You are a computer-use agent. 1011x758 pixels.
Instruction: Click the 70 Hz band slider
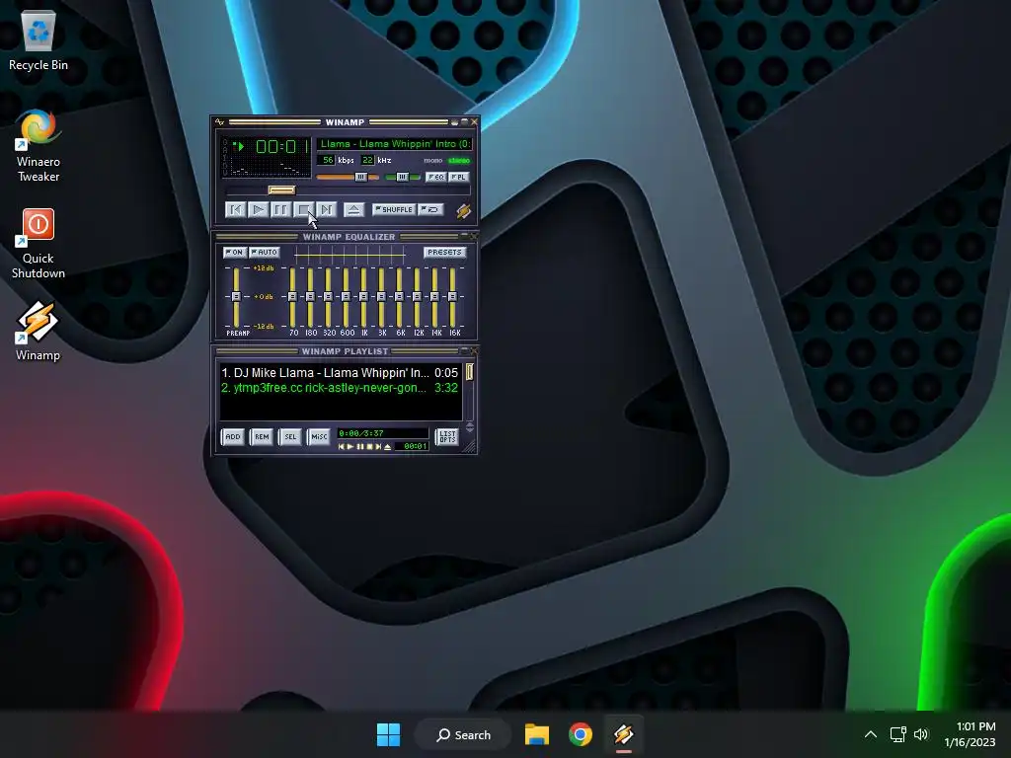click(292, 296)
